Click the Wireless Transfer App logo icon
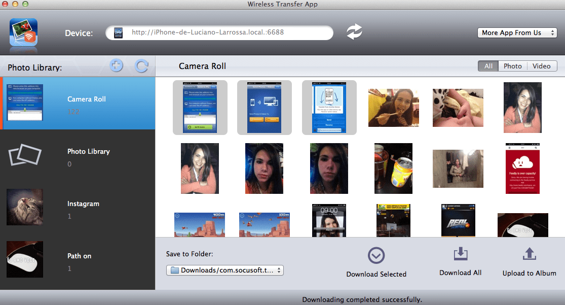The width and height of the screenshot is (565, 305). click(x=23, y=32)
